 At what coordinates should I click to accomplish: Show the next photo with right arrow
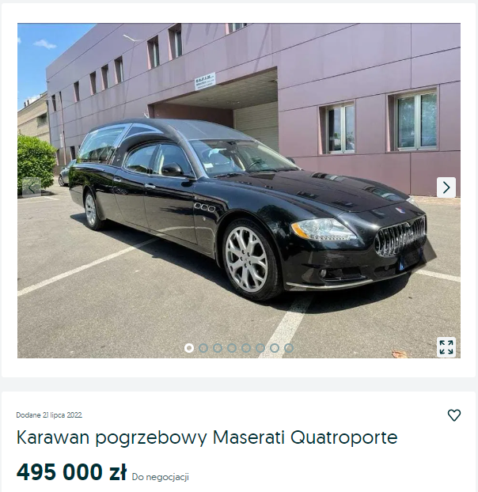click(446, 187)
